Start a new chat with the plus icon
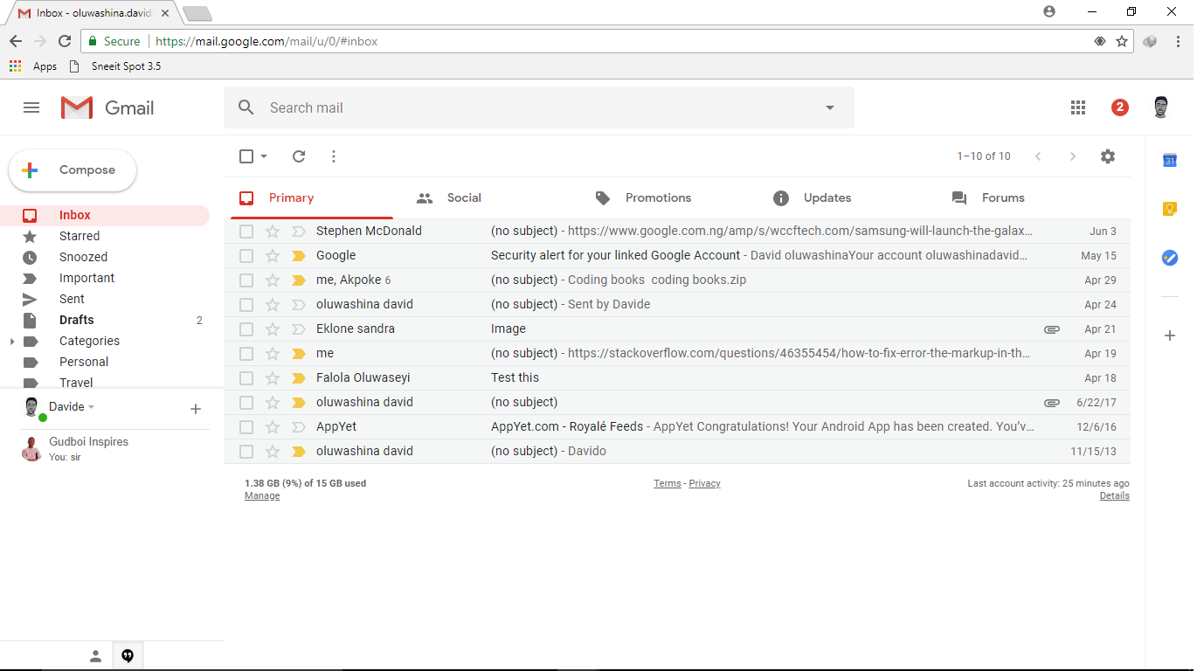 [x=196, y=409]
